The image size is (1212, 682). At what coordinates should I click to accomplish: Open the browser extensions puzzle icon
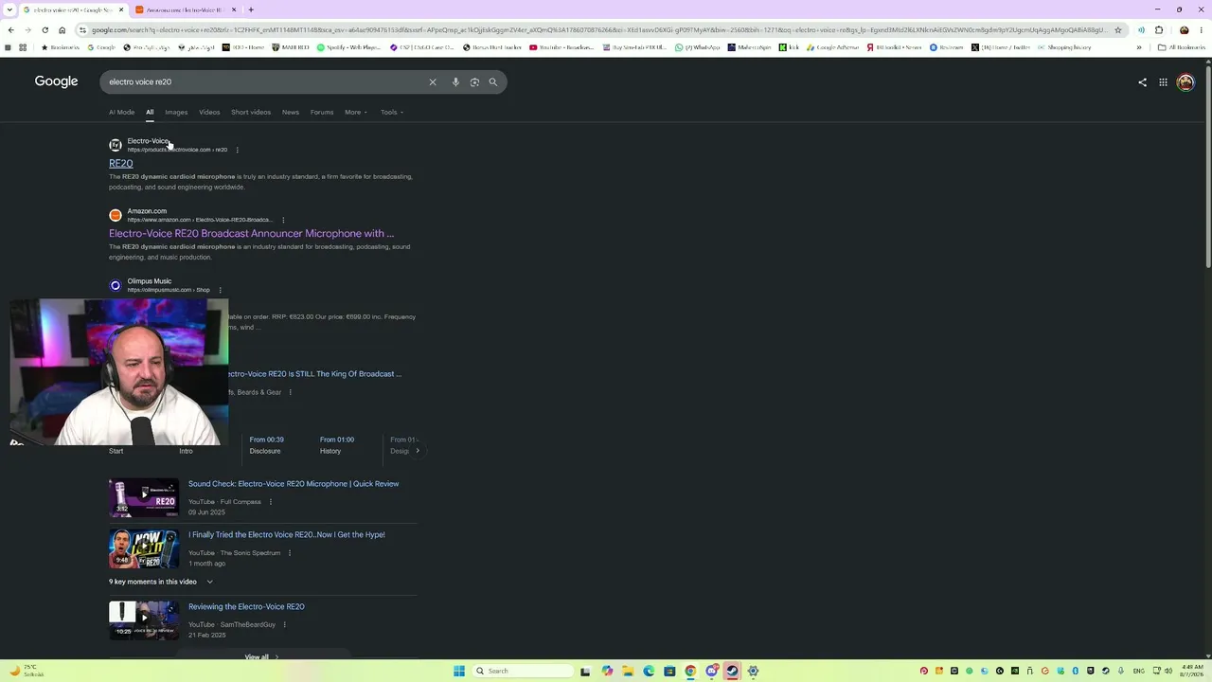[1159, 30]
